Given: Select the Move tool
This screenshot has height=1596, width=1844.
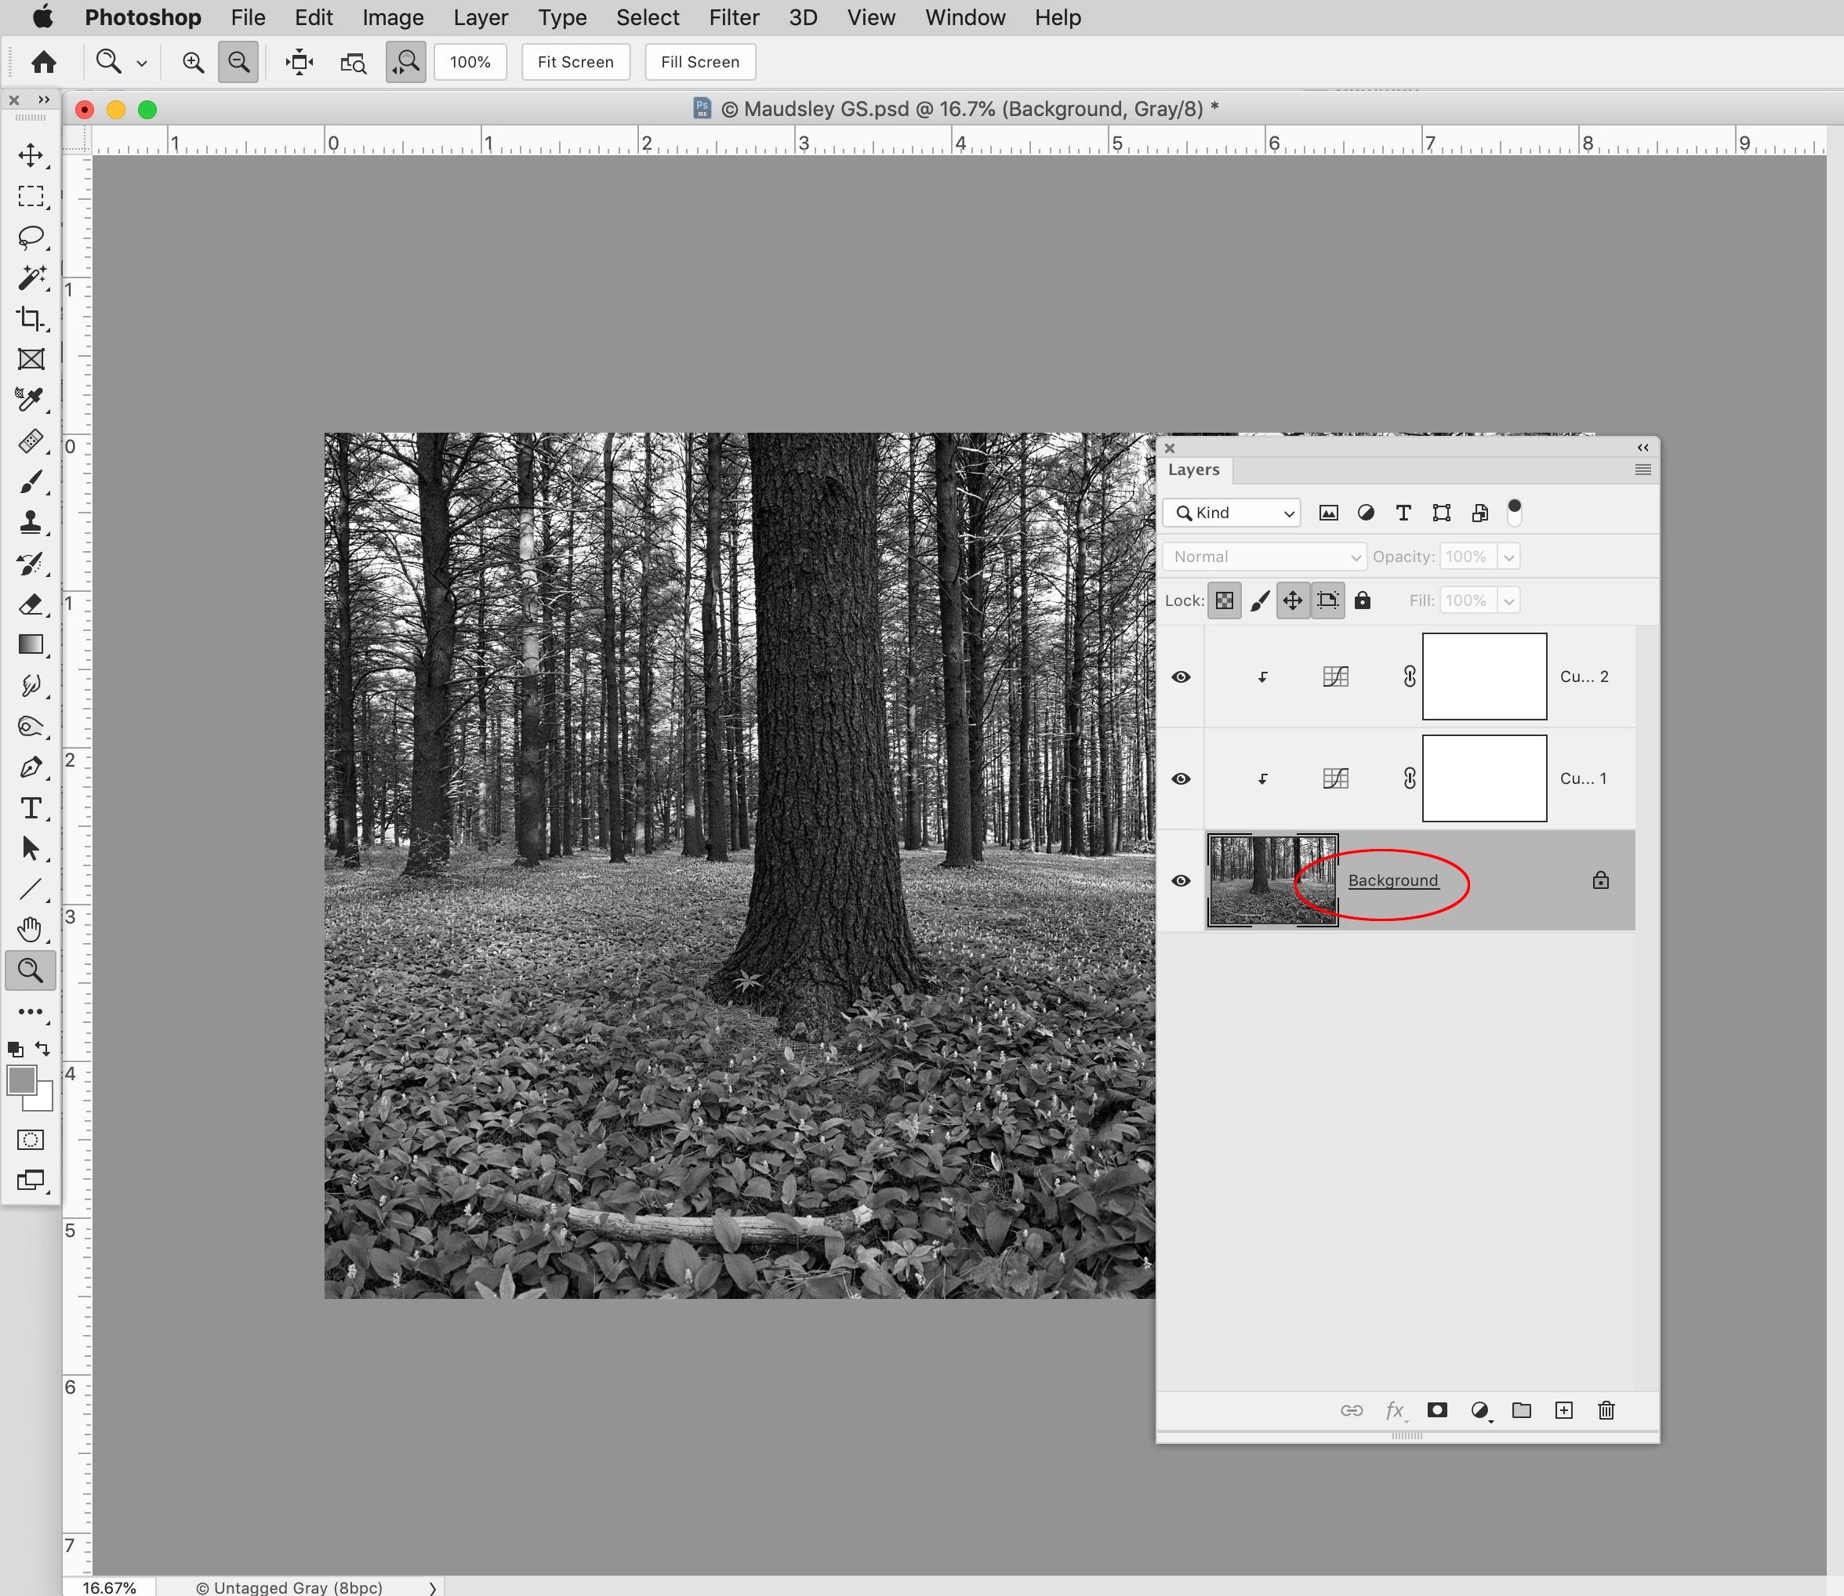Looking at the screenshot, I should pos(31,156).
